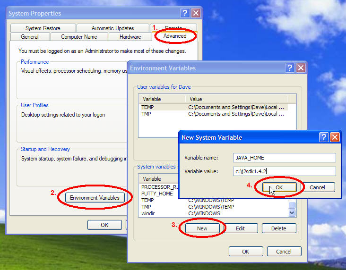The height and width of the screenshot is (270, 346).
Task: Focus the Variable name field containing JAVA_HOME
Action: click(x=284, y=158)
